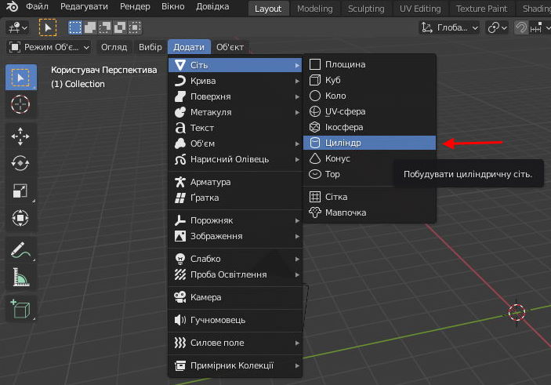The width and height of the screenshot is (551, 385).
Task: Select the Scale tool
Action: tap(20, 191)
